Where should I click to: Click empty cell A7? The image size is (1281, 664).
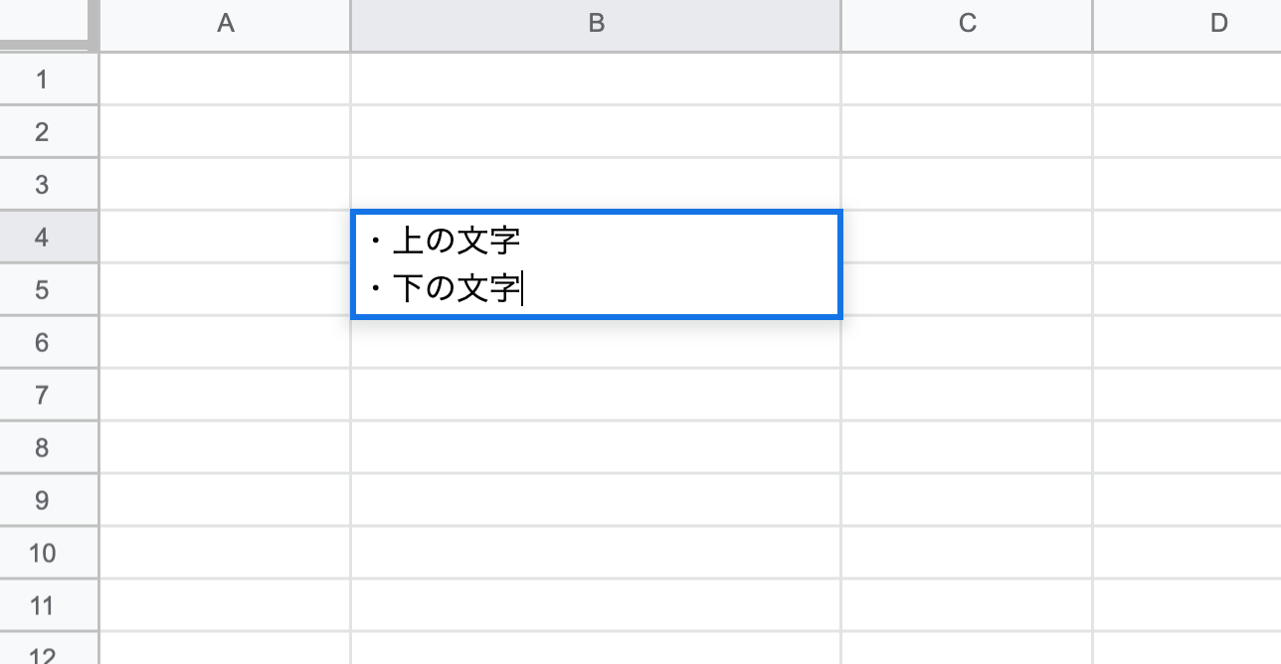click(x=226, y=395)
